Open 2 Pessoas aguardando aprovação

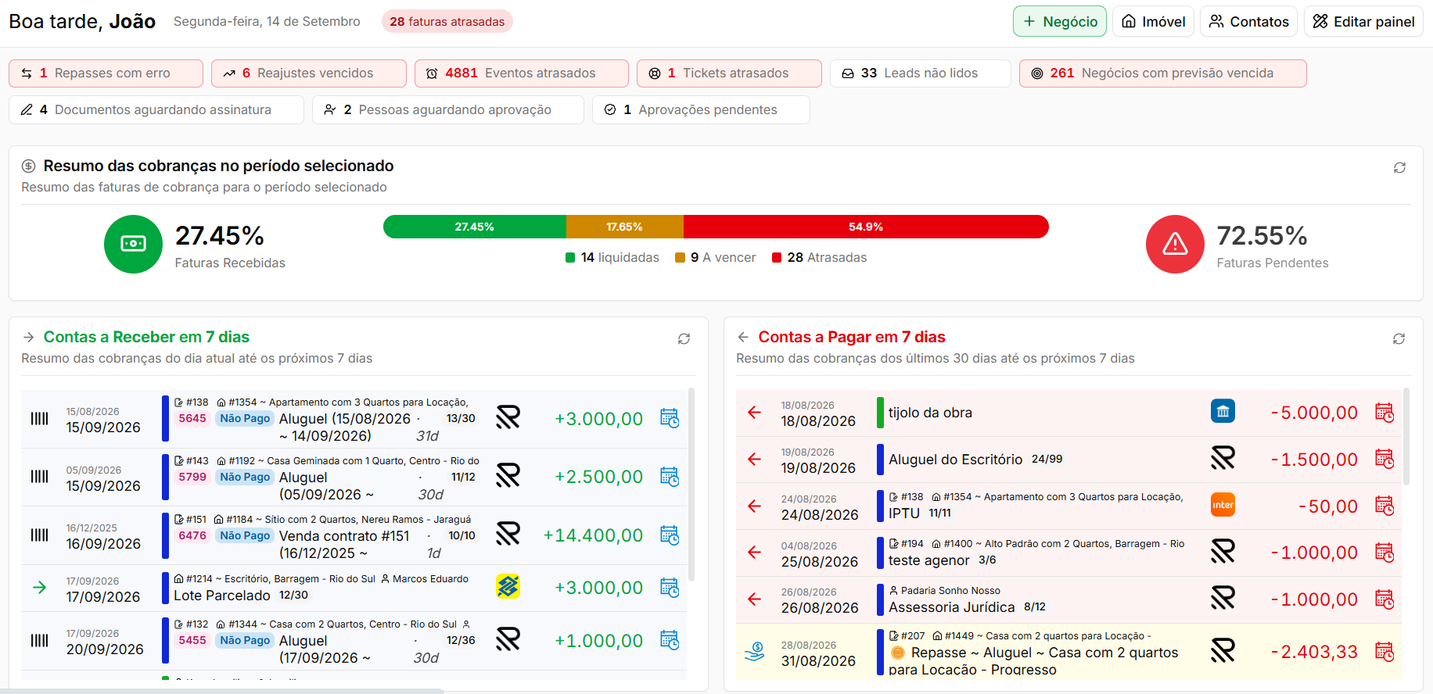[448, 110]
